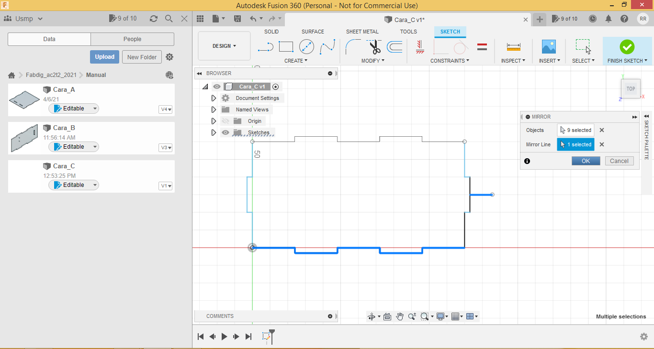Switch to the SHEET METAL tab
The height and width of the screenshot is (349, 654).
[362, 32]
